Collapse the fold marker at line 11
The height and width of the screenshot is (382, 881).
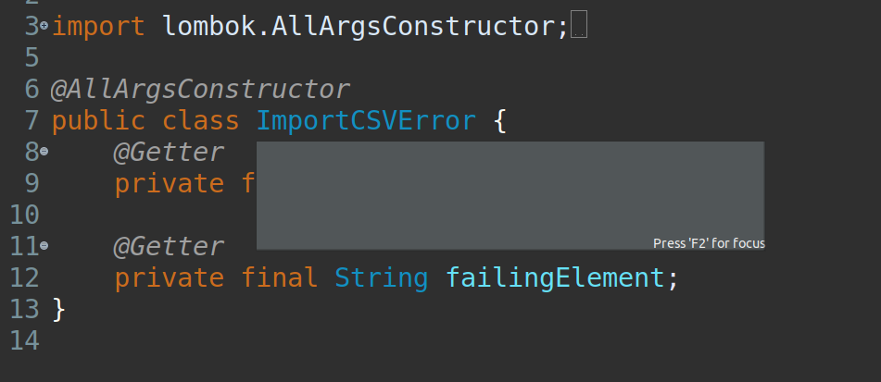[44, 246]
